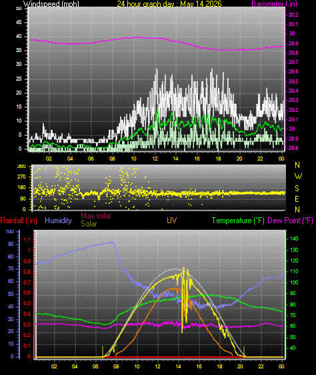The image size is (316, 375).
Task: Click the barometer scale value 28.8
Action: (x=293, y=148)
